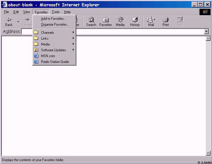
Task: Click the vertical scrollbar down arrow
Action: 208,153
